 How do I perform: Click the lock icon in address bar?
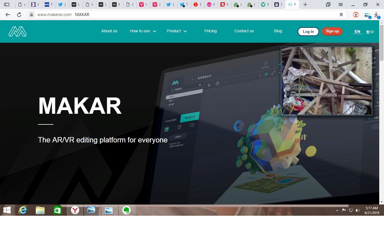click(x=31, y=15)
